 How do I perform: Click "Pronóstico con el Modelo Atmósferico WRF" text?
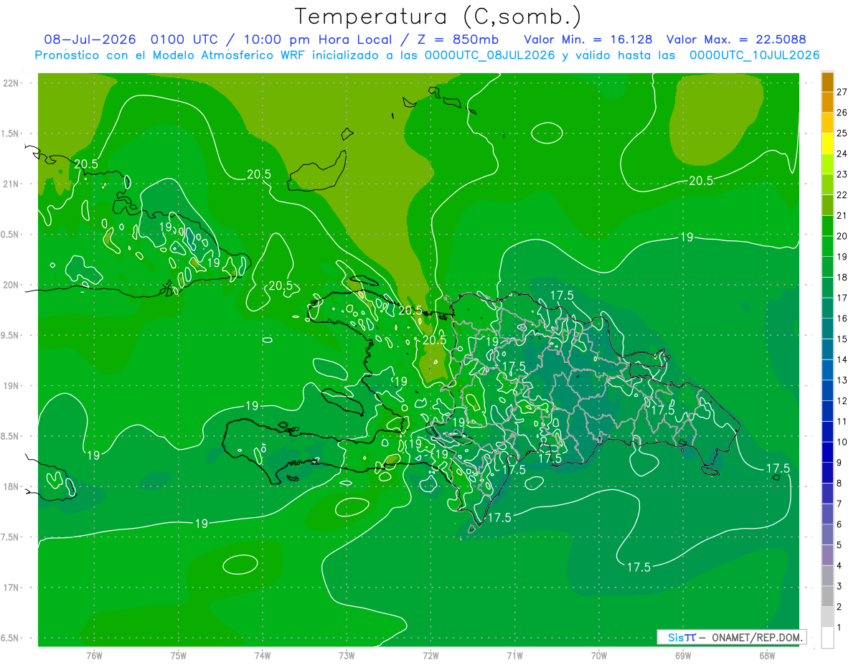point(171,55)
